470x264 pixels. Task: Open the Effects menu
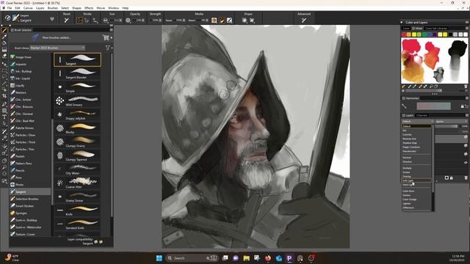click(x=89, y=8)
